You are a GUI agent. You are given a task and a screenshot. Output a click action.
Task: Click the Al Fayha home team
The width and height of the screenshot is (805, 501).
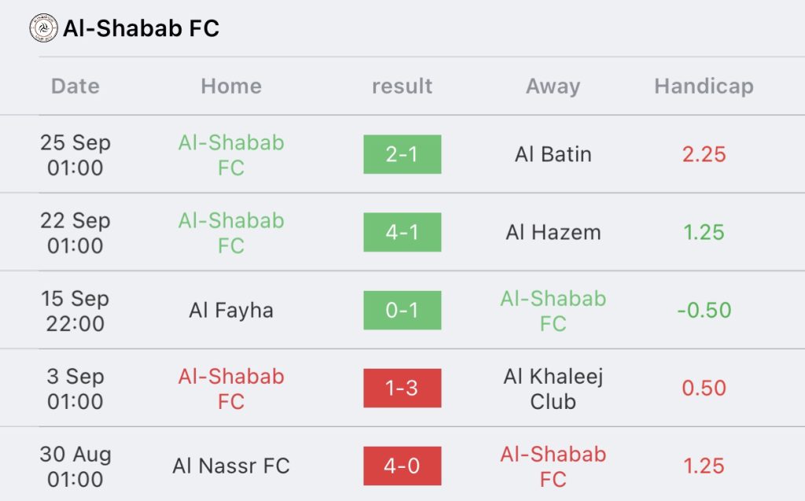click(231, 311)
